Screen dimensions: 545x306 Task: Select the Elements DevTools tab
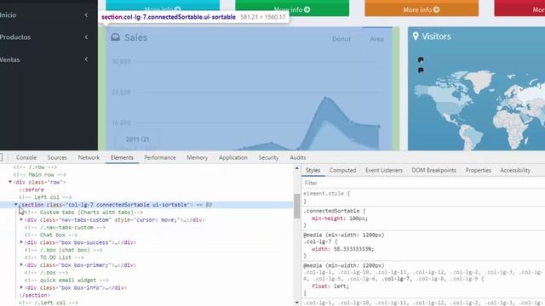pyautogui.click(x=122, y=157)
